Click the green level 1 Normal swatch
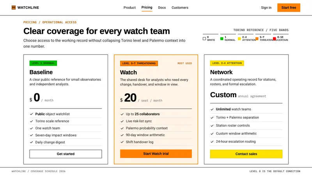This screenshot has width=312, height=175. (222, 38)
